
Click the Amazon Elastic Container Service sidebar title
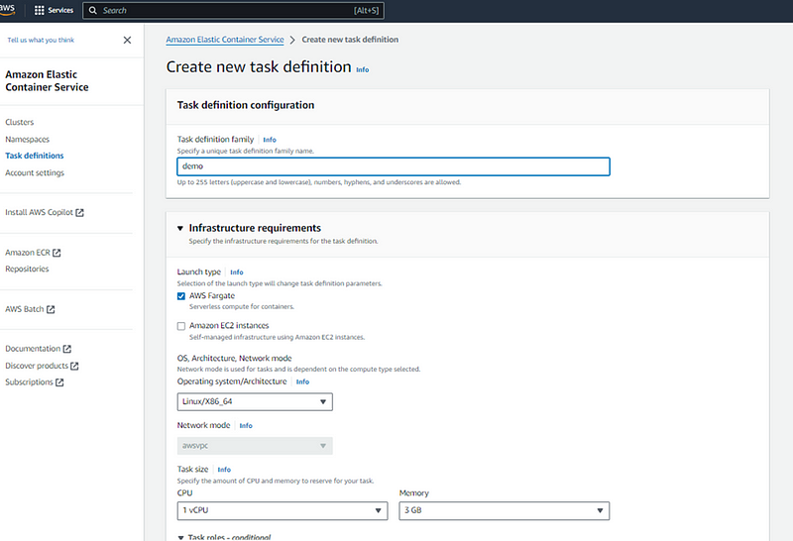click(47, 81)
